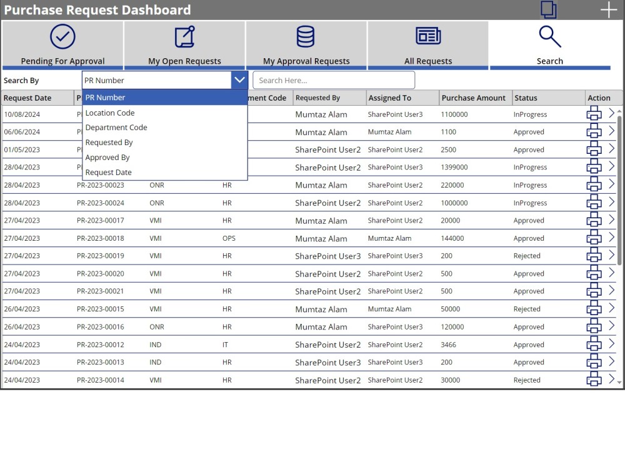The image size is (625, 469).
Task: Open details chevron for PR-2023-00012
Action: click(611, 343)
